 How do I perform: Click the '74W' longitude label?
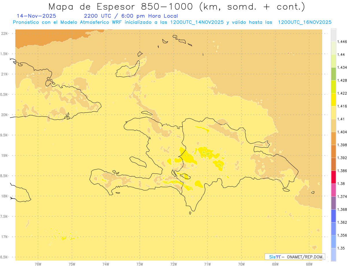[106, 264]
